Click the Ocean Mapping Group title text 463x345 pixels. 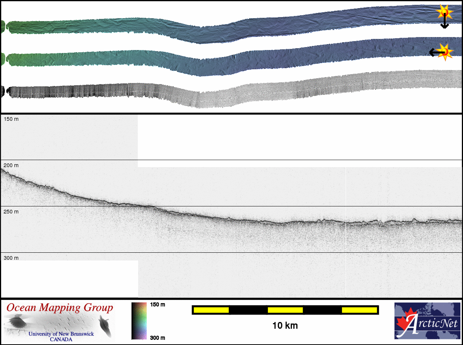click(x=60, y=308)
